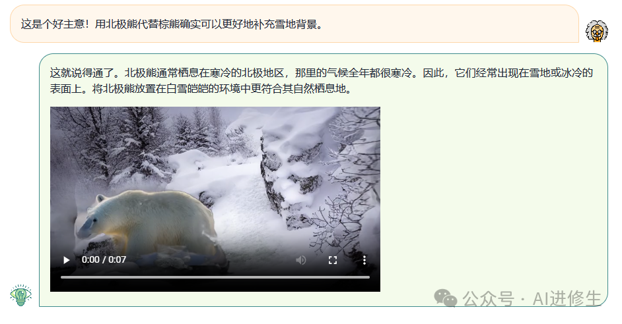Click the green lightbulb assistant avatar
Screen dimensions: 622x324
(20, 295)
